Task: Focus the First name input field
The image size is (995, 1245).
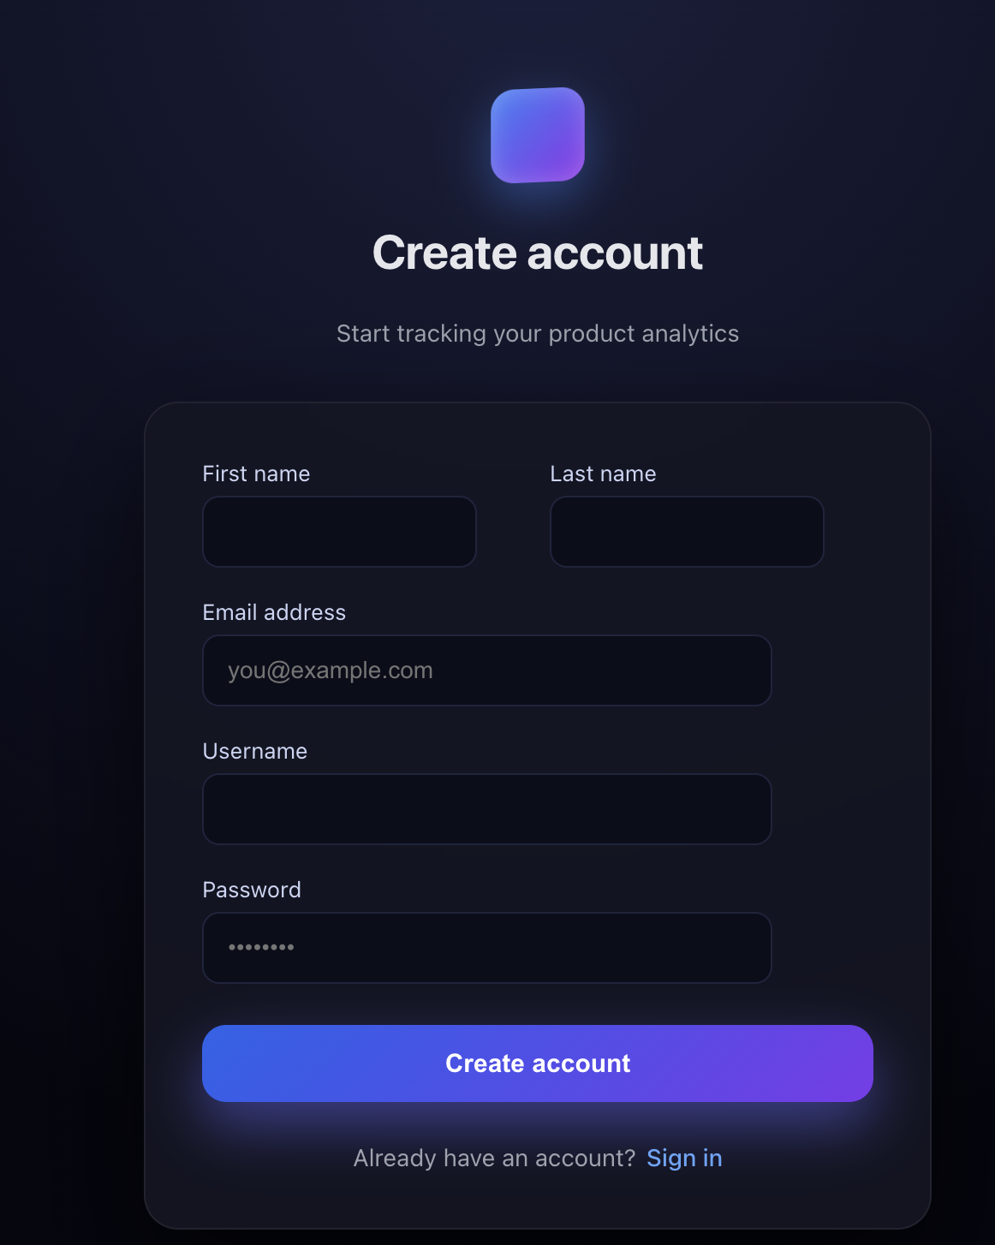Action: [339, 532]
